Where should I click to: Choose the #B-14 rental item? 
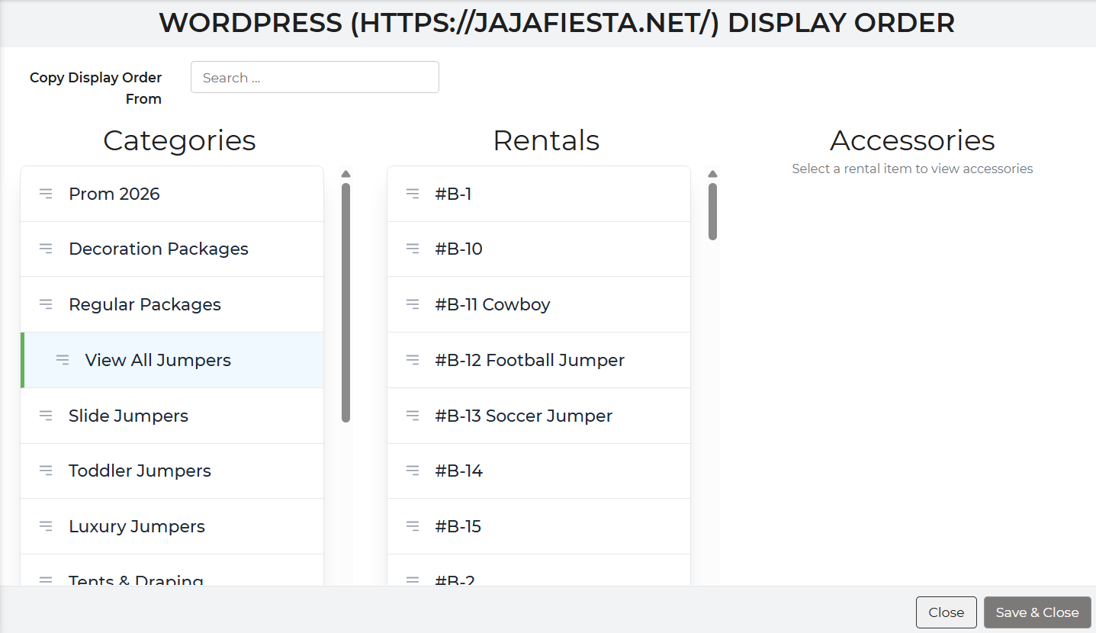coord(458,471)
